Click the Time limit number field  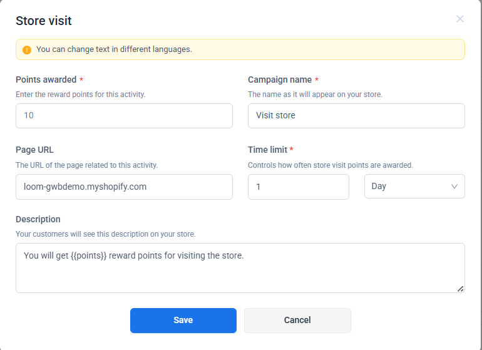click(298, 187)
